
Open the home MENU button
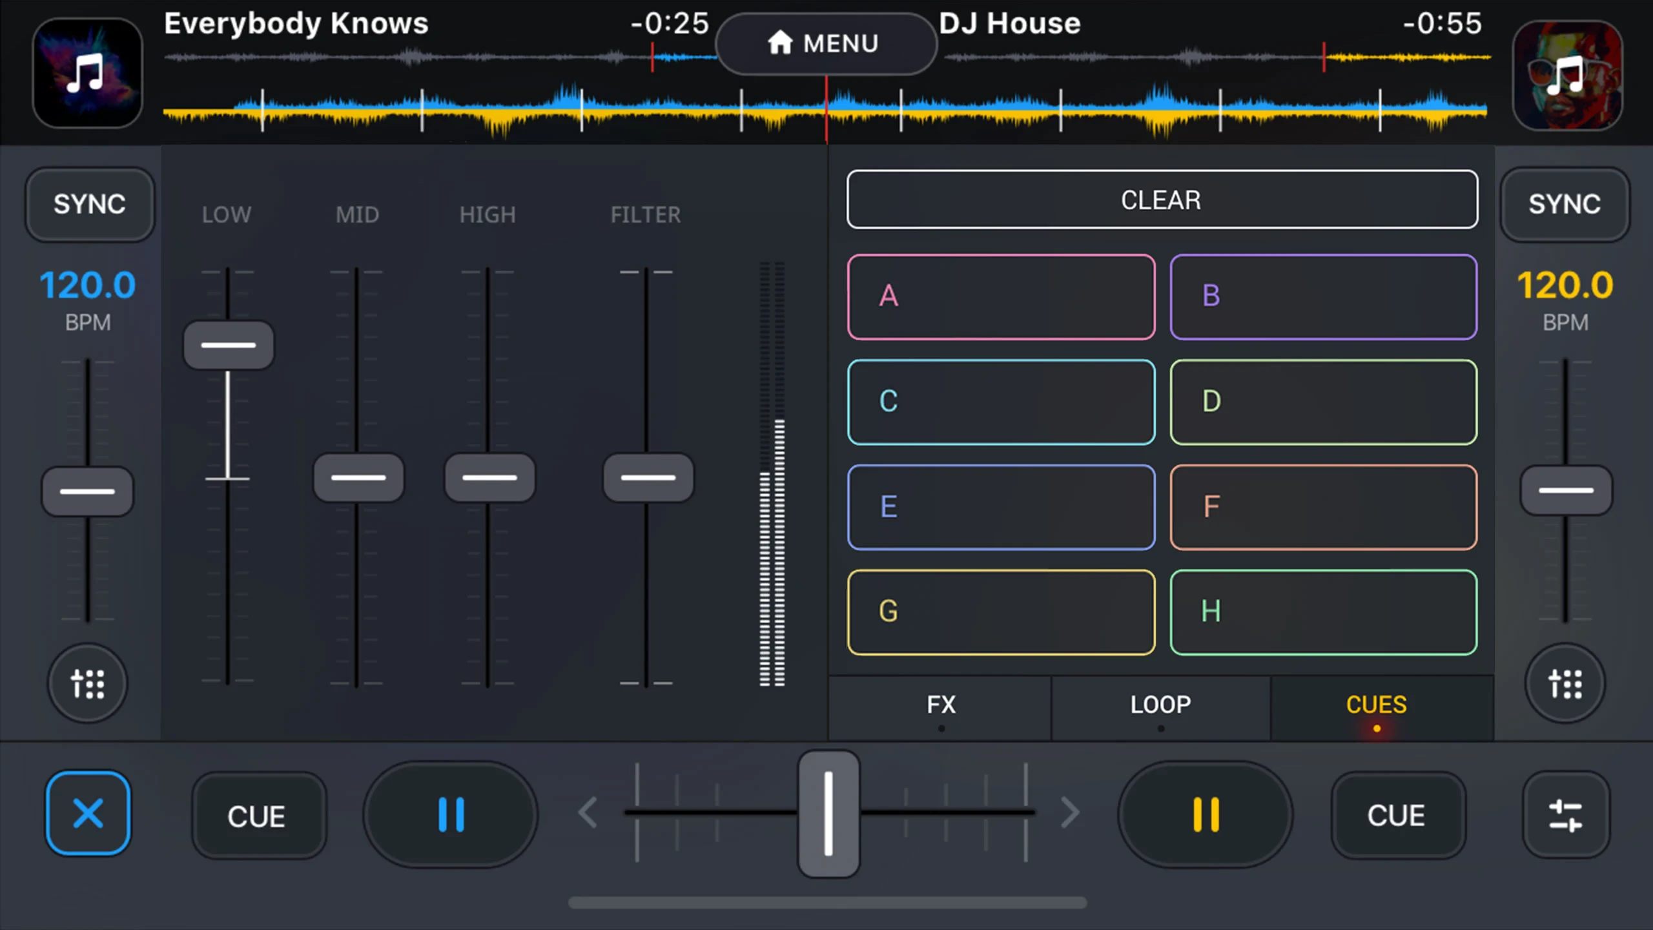[825, 43]
